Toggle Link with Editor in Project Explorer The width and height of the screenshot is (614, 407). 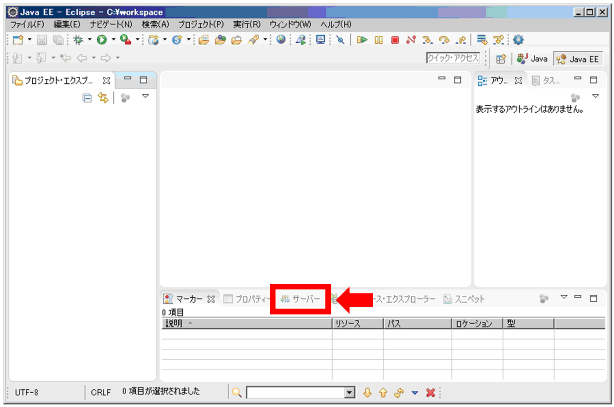(x=103, y=98)
